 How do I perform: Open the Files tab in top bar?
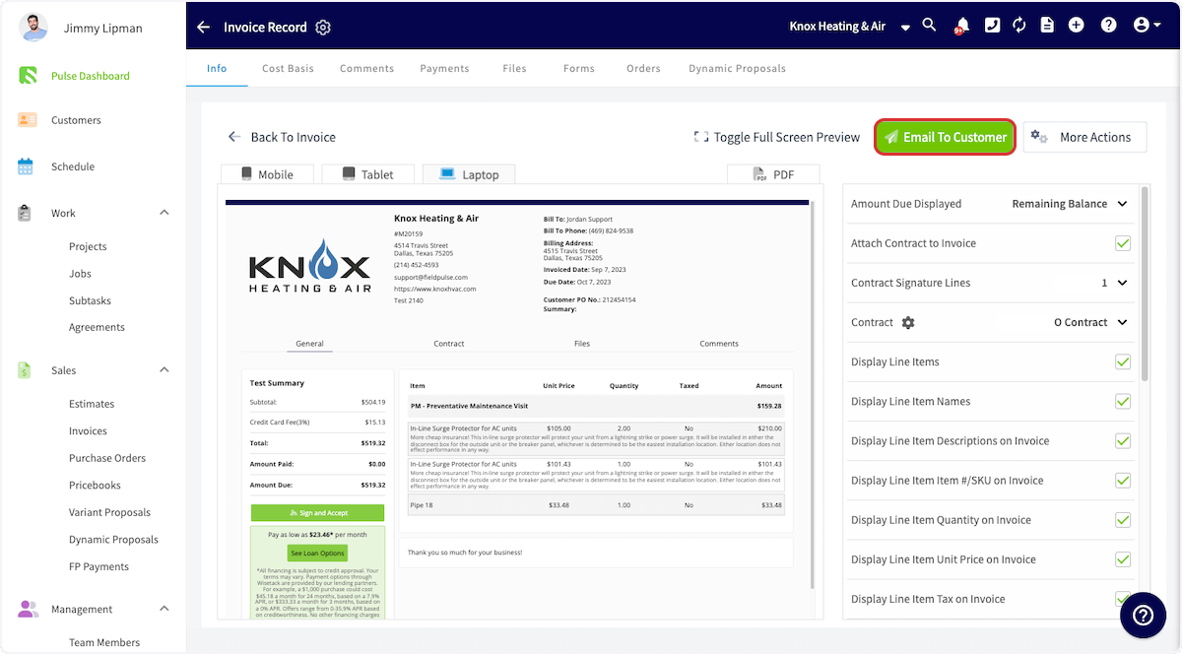[514, 69]
